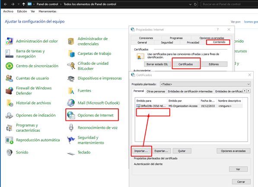Screen dimensions: 258x187
Task: Switch to the Opciones avanzadas tab
Action: coord(212,38)
